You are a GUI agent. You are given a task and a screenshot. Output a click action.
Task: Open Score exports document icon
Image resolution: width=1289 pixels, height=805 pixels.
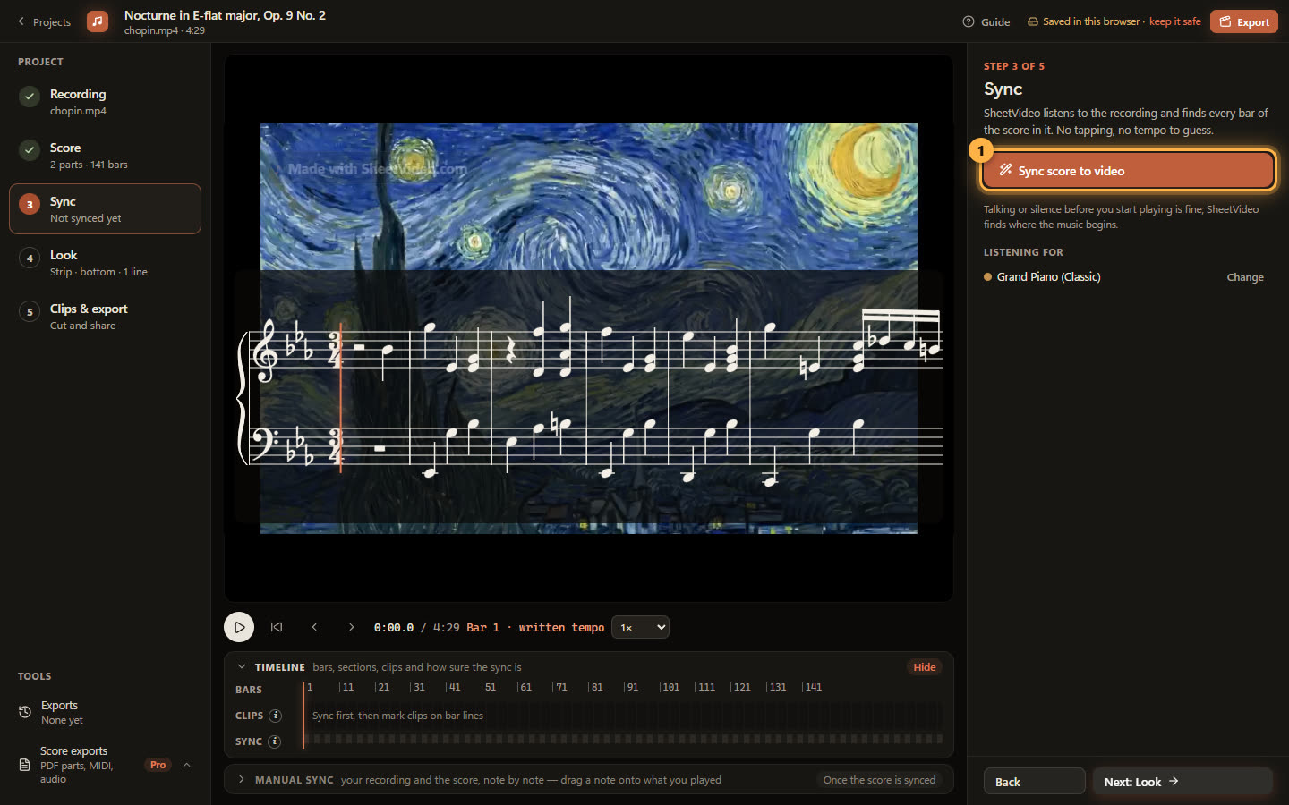[25, 765]
